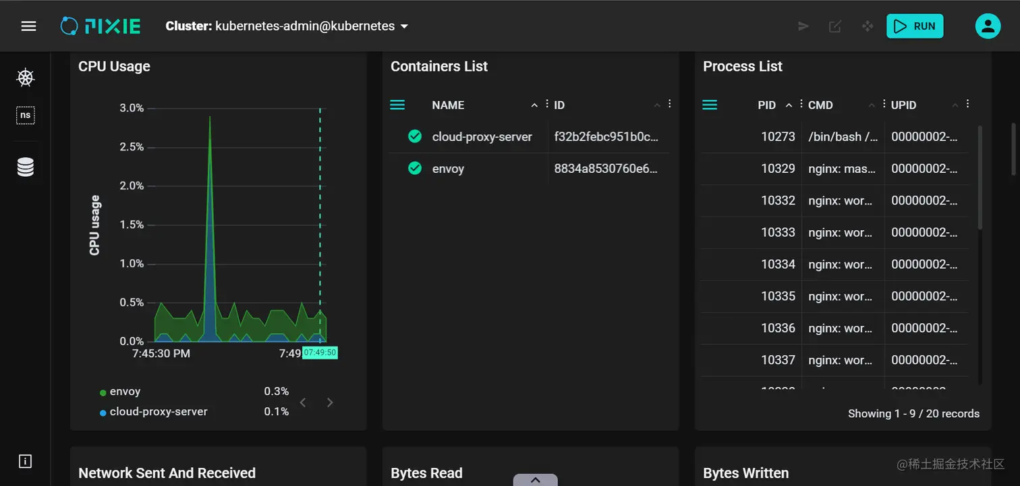Open the hamburger navigation menu
This screenshot has width=1020, height=486.
(x=28, y=26)
